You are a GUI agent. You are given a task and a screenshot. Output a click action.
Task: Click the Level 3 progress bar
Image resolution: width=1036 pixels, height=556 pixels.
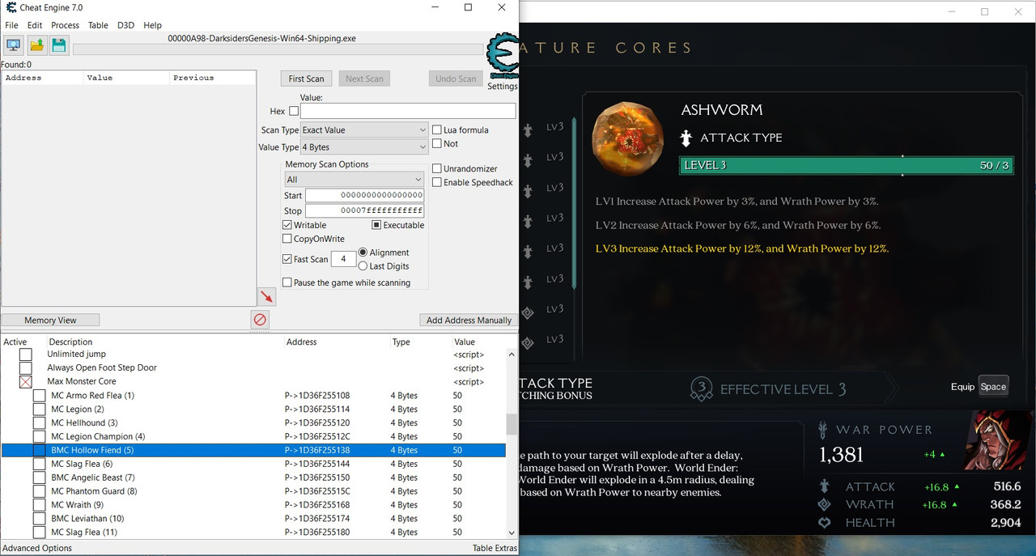point(847,165)
